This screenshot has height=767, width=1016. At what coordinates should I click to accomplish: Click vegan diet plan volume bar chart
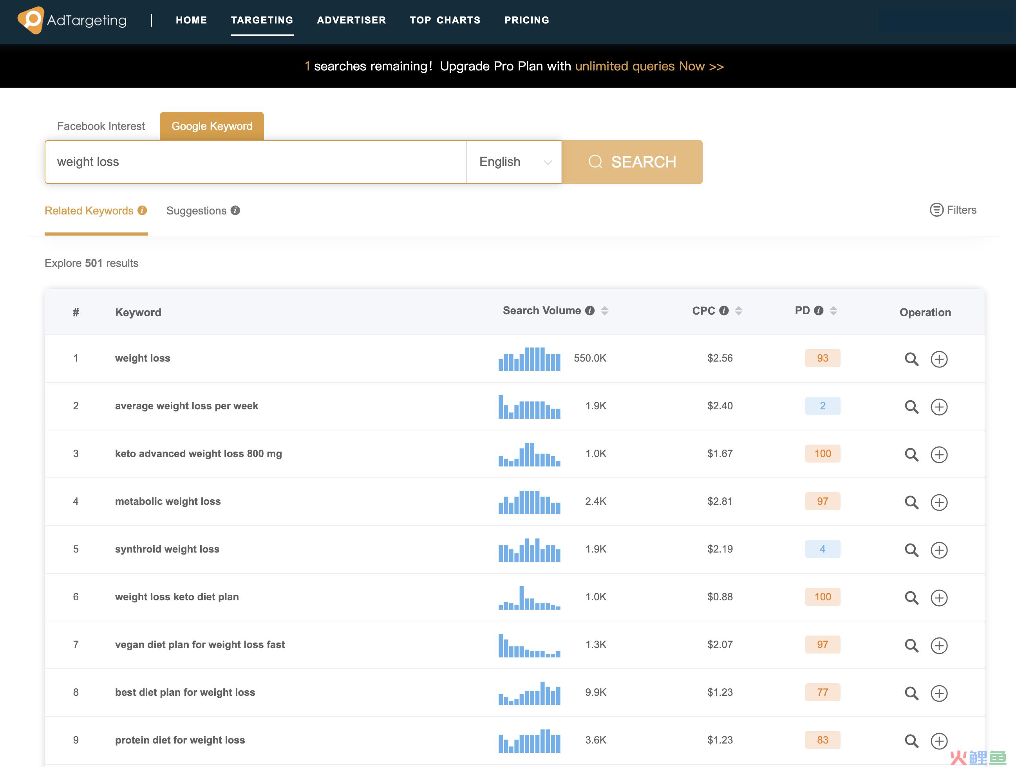pos(529,645)
